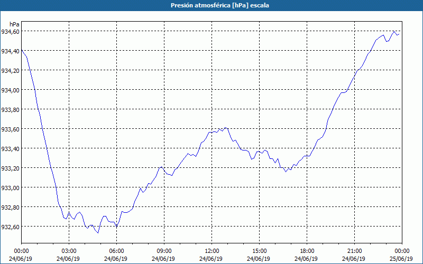Viewport: 423px width, 264px height.
Task: Click the date label under 12:00
Action: [x=211, y=259]
